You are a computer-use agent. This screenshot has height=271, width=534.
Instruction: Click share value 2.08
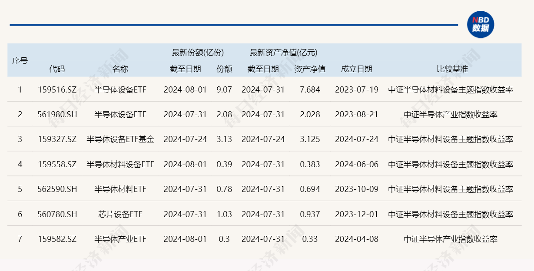click(224, 114)
